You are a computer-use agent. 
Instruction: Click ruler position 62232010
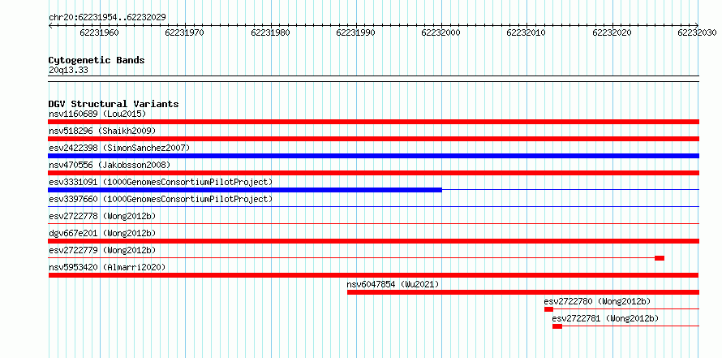point(526,32)
